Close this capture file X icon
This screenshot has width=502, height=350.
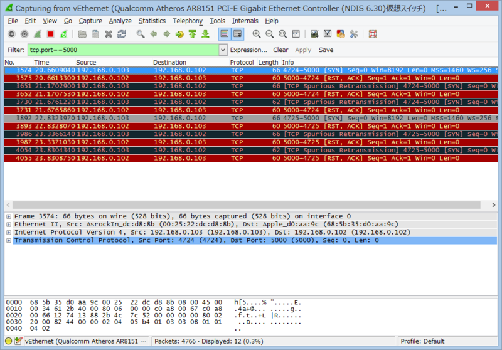pos(109,34)
